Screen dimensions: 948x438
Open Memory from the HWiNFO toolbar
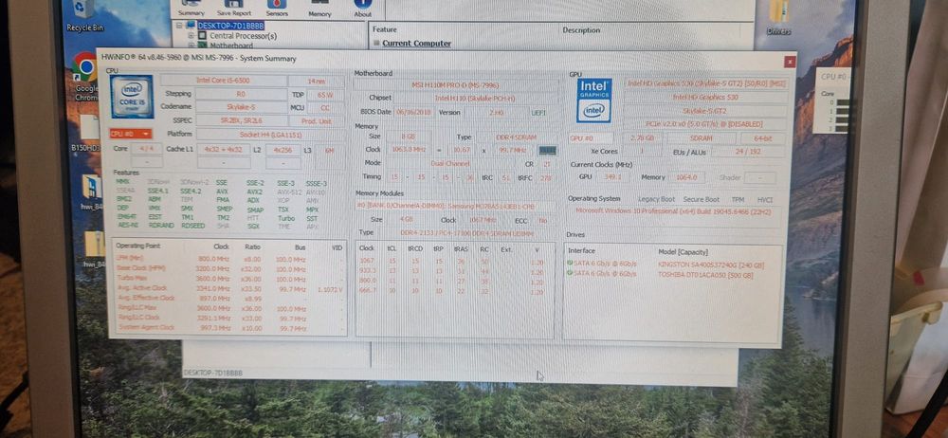tap(319, 8)
